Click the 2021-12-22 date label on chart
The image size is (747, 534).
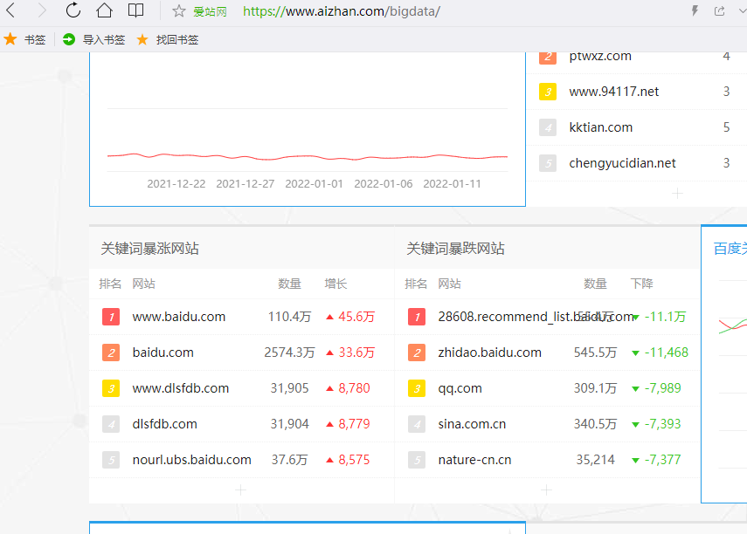coord(176,184)
